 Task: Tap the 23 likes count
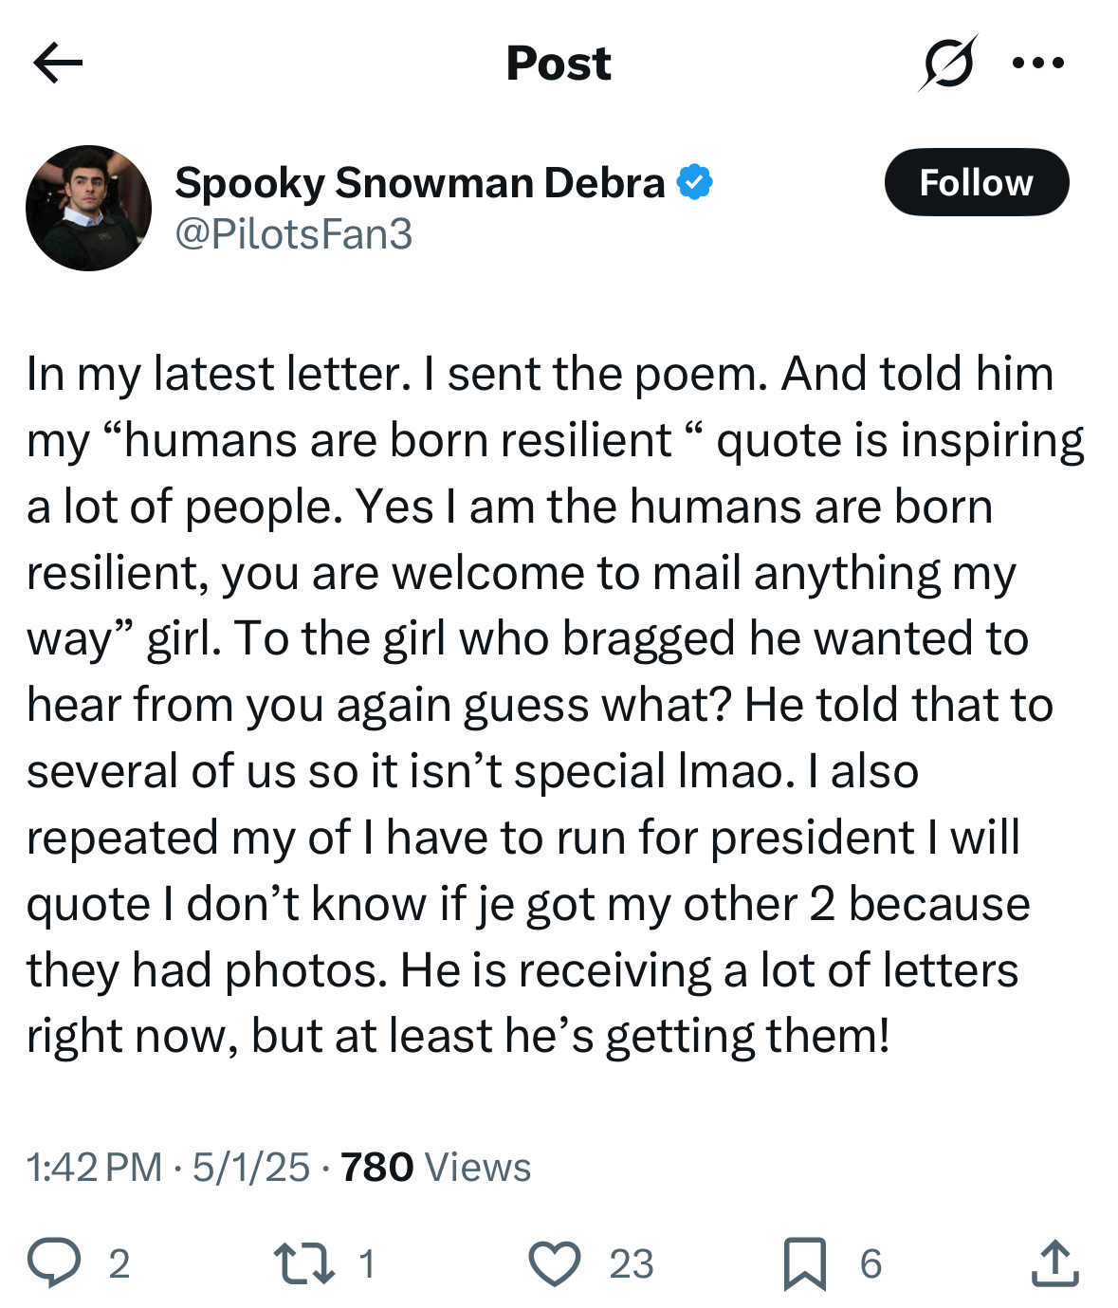click(632, 1263)
